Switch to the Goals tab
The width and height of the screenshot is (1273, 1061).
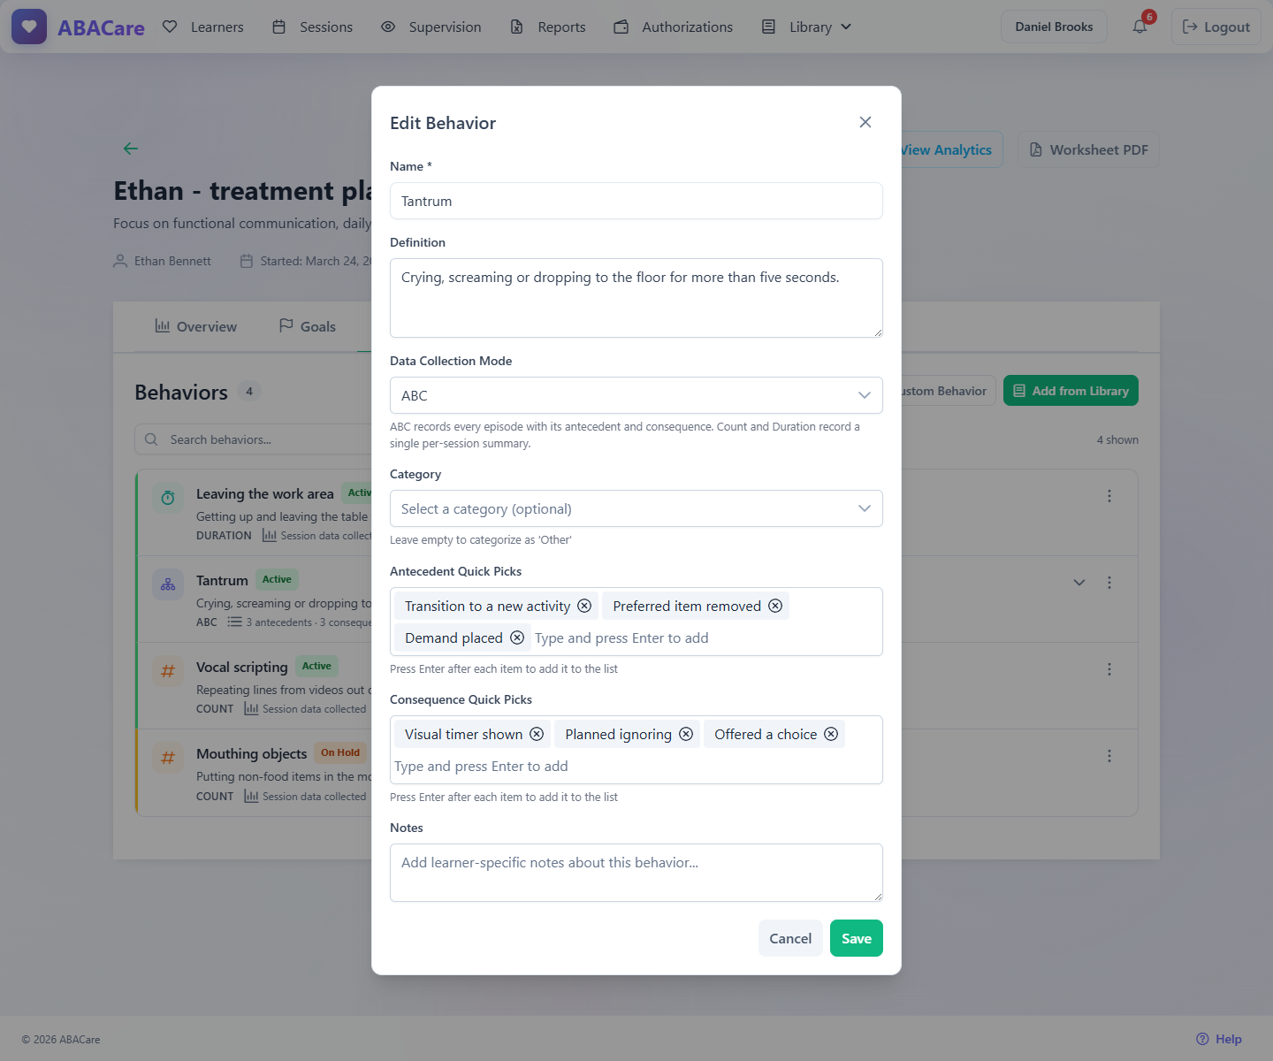(307, 326)
